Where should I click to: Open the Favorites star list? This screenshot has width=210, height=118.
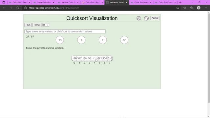tap(185, 8)
